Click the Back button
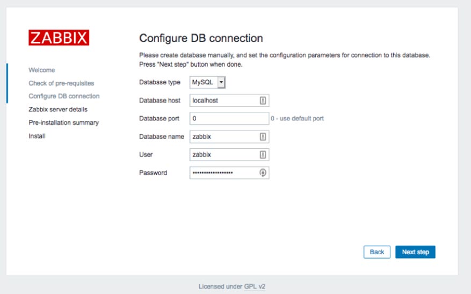Viewport: 471px width, 294px height. [x=376, y=252]
